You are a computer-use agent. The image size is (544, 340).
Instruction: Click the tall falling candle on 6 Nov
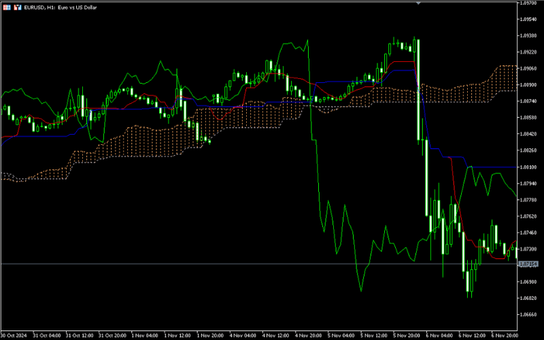point(417,88)
